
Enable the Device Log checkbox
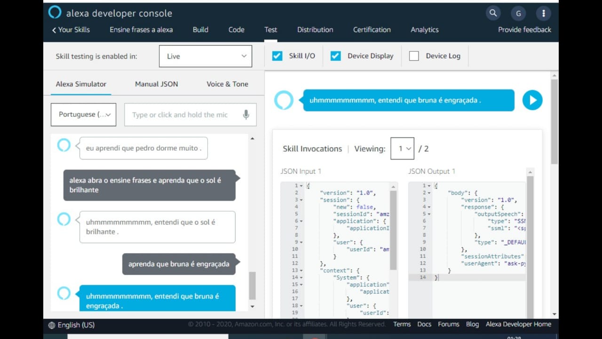(414, 56)
